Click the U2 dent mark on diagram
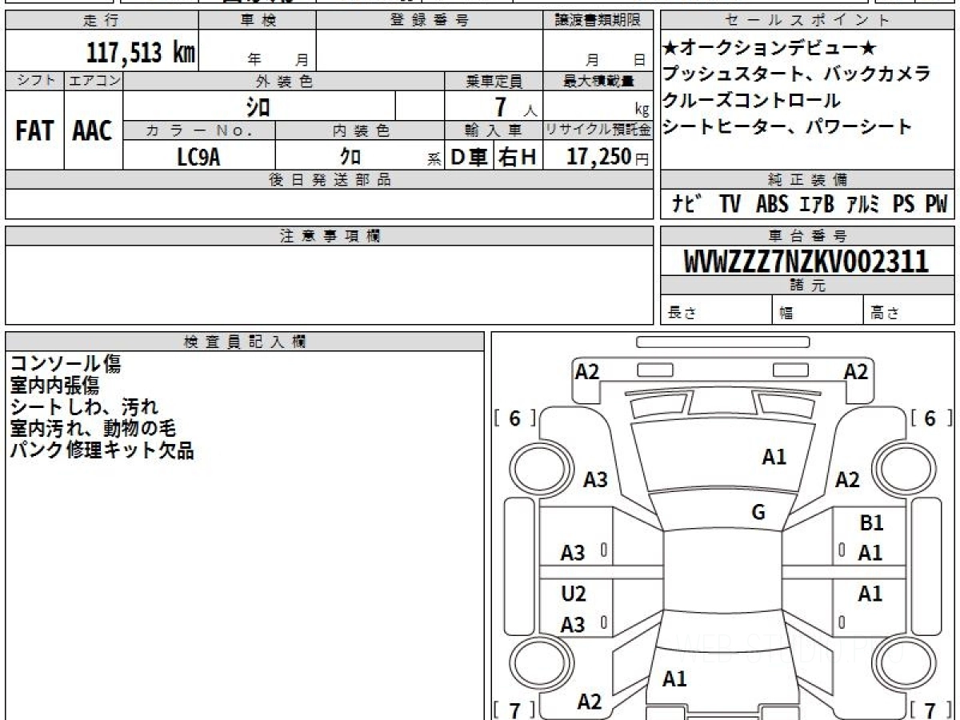The height and width of the screenshot is (720, 960). click(573, 594)
